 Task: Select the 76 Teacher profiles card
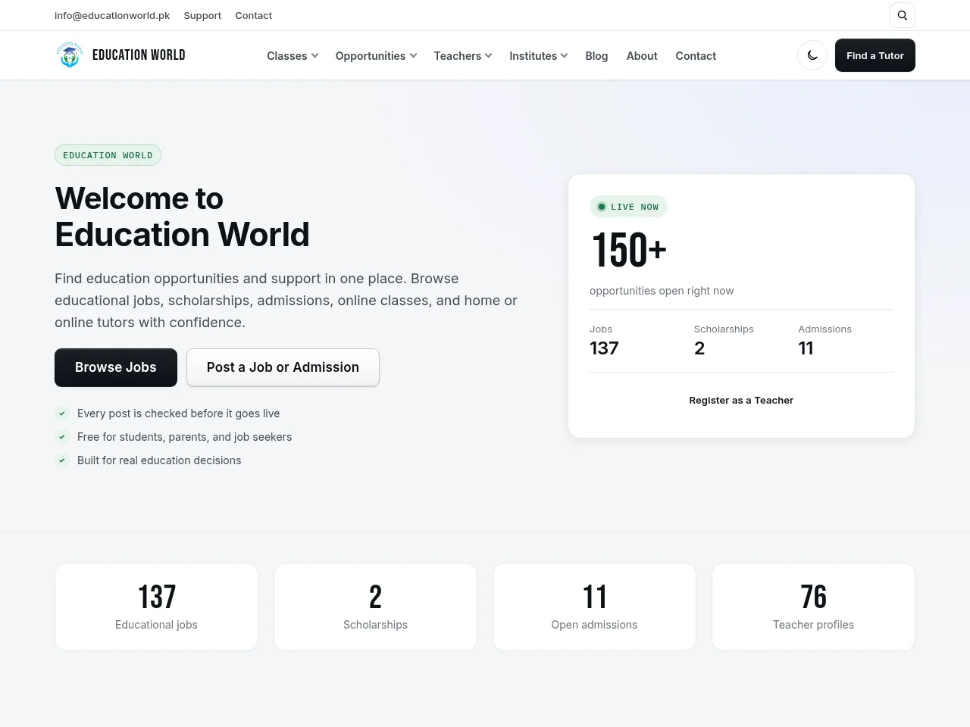(813, 607)
